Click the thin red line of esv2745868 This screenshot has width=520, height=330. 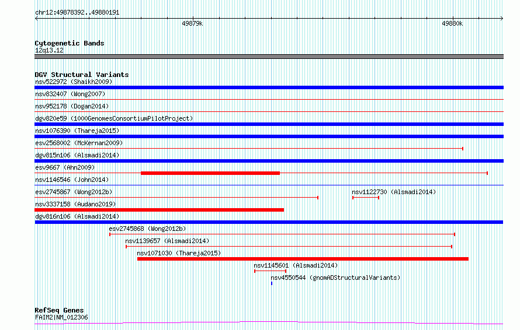(x=282, y=234)
